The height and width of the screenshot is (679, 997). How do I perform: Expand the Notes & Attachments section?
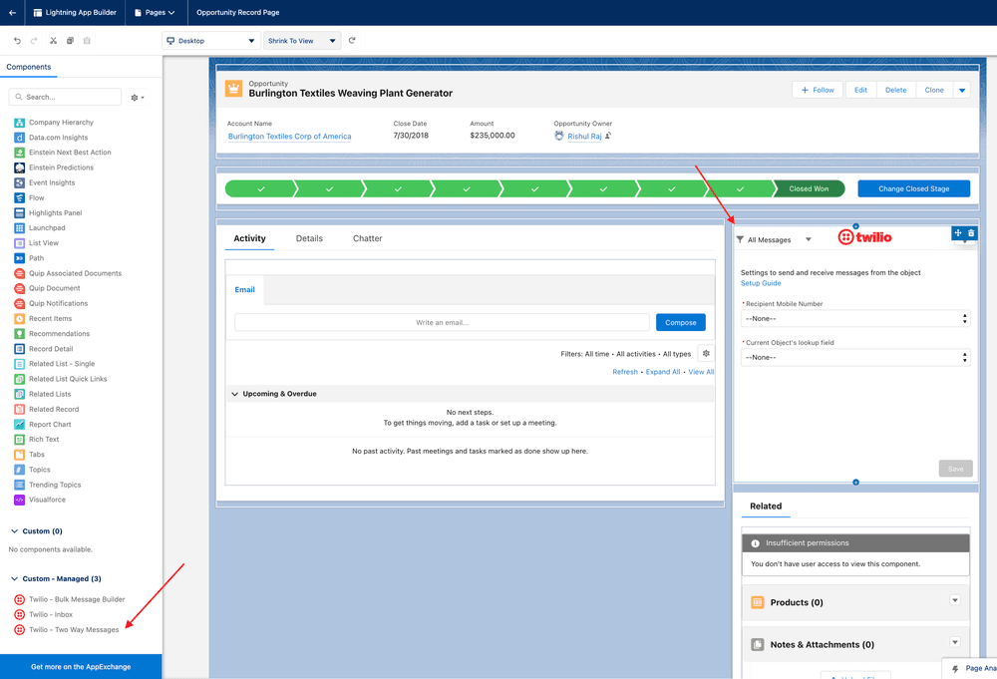click(955, 643)
